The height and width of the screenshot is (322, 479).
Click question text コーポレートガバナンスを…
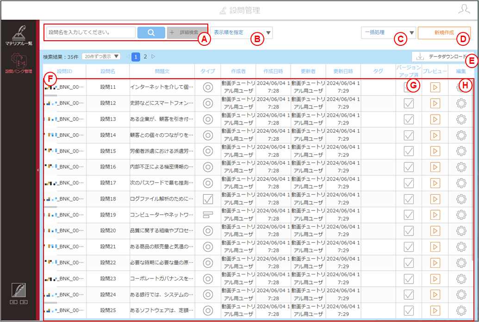pos(162,279)
